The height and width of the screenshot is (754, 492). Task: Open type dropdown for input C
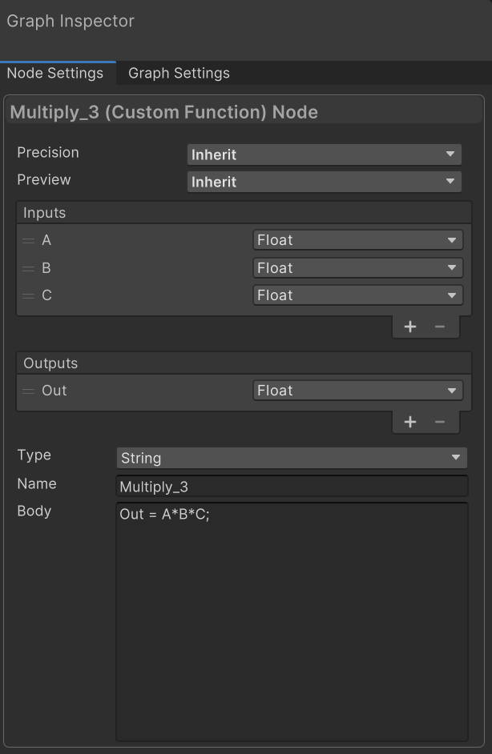tap(357, 295)
